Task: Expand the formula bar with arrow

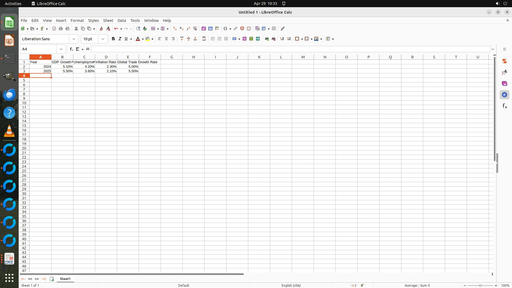Action: (x=493, y=49)
